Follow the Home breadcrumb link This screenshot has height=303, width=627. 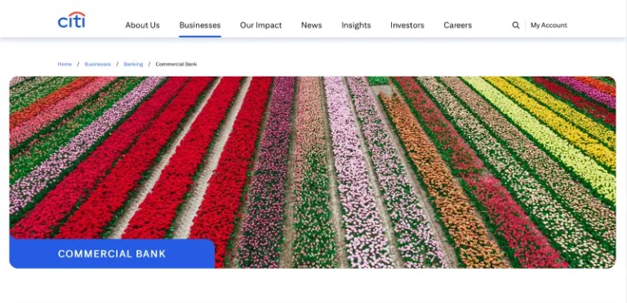tap(64, 64)
